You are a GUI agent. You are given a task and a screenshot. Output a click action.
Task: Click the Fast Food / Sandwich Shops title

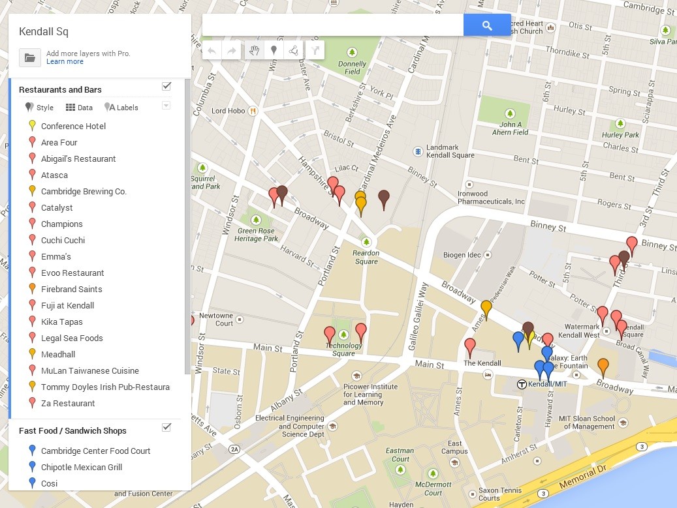coord(72,431)
